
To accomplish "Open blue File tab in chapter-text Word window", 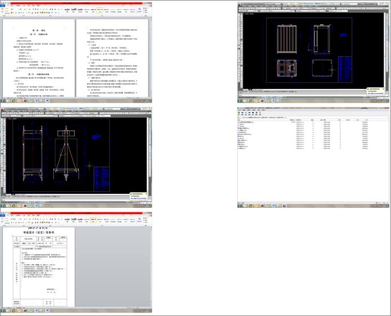I will point(2,6).
